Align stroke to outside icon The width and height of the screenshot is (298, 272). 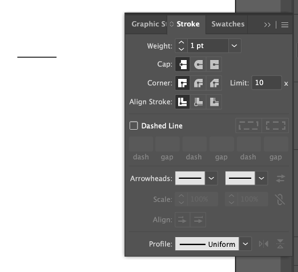tap(214, 102)
